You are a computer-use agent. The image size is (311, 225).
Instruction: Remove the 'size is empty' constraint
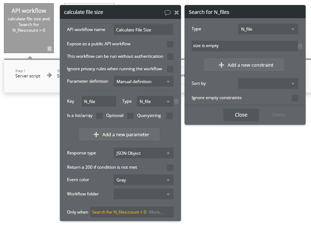click(300, 46)
